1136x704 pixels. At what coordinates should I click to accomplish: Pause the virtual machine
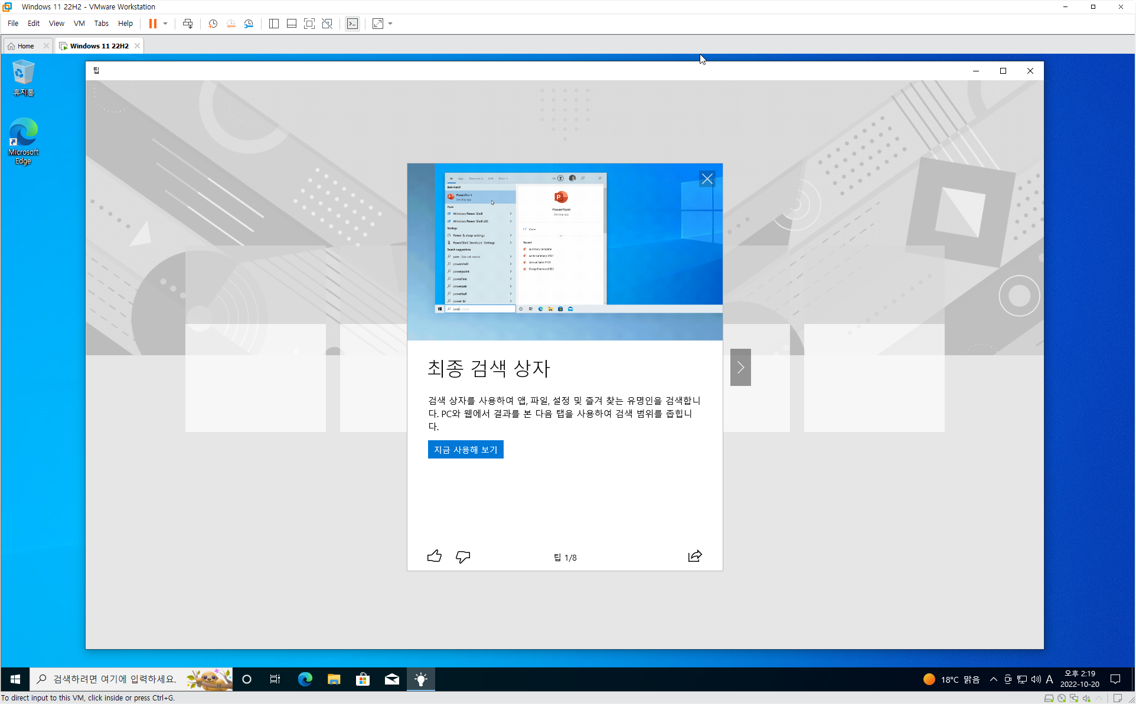(x=153, y=24)
